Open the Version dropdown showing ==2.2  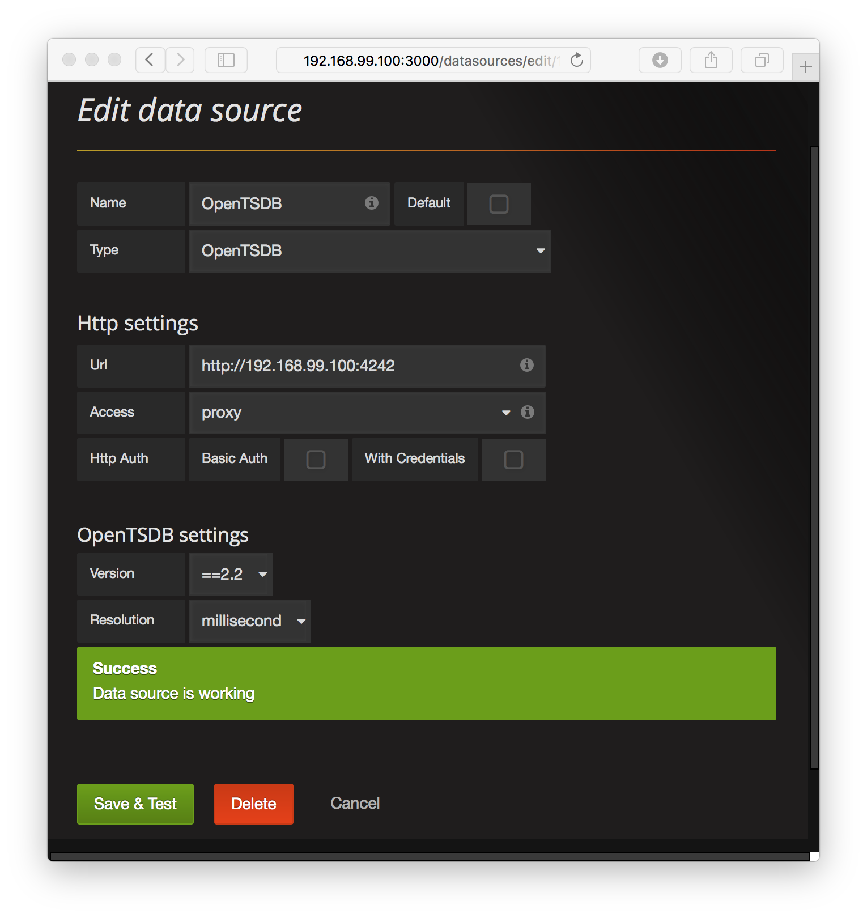231,575
